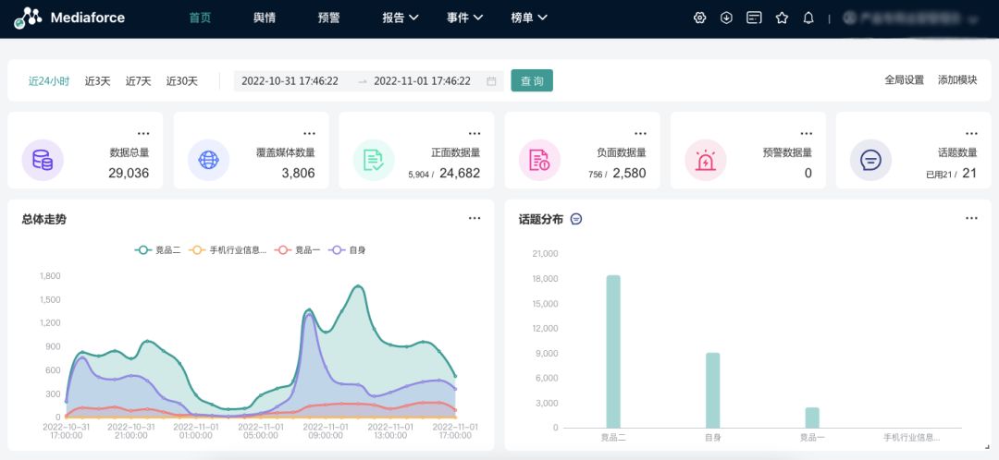Select the 近3天 time range
Screen dimensions: 999x460
(x=97, y=80)
